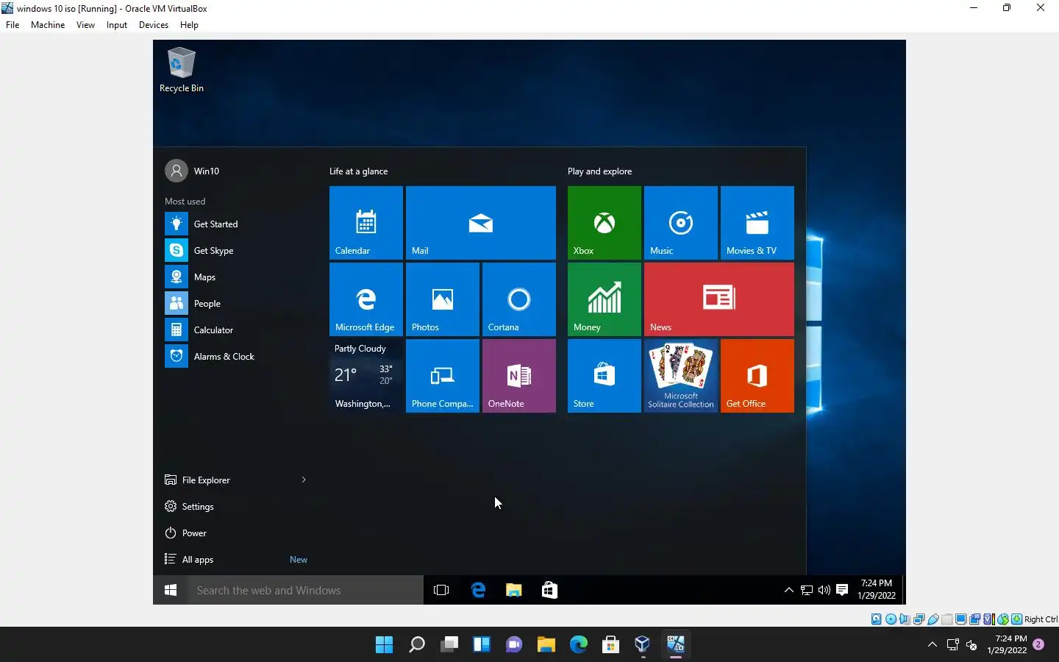
Task: Open the News tile
Action: [719, 299]
